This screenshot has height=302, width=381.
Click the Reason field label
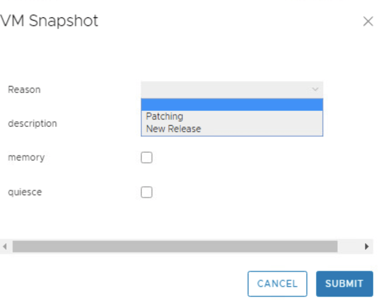[x=24, y=89]
